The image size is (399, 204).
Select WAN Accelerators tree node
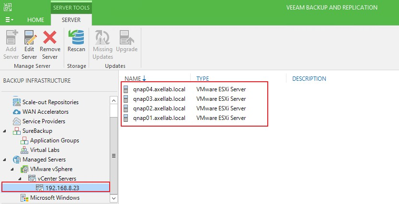[x=45, y=112]
